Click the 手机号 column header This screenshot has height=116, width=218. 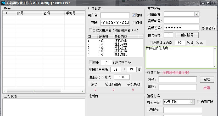click(x=75, y=13)
